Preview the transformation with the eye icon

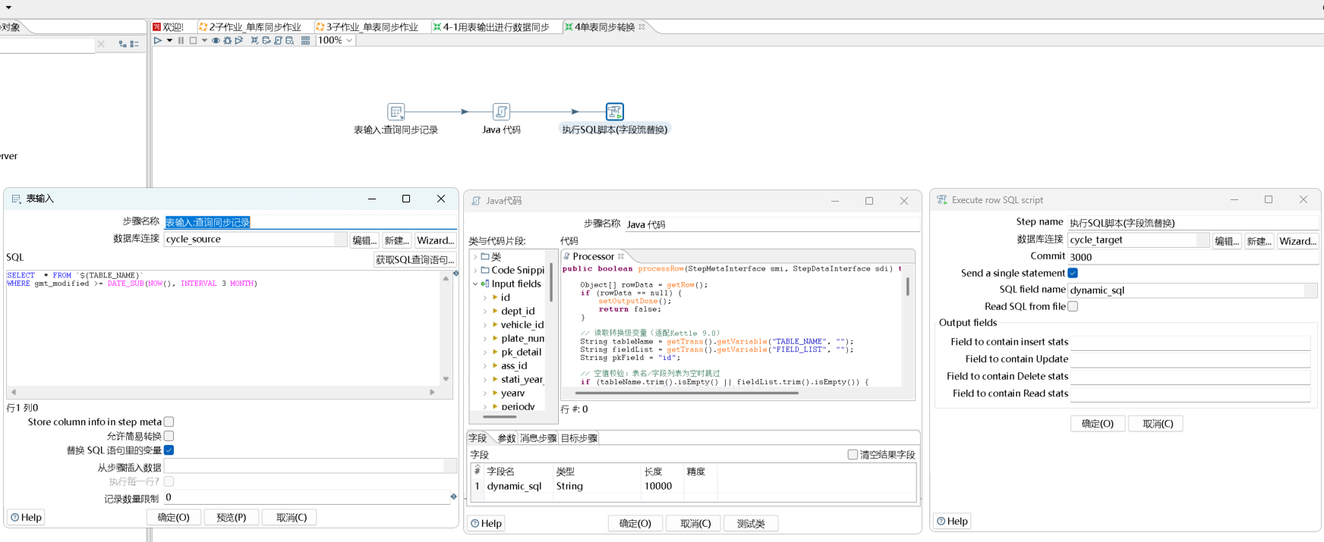click(216, 40)
